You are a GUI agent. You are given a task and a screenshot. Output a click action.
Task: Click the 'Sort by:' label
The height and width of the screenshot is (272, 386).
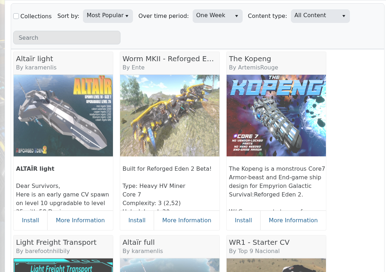(x=68, y=16)
